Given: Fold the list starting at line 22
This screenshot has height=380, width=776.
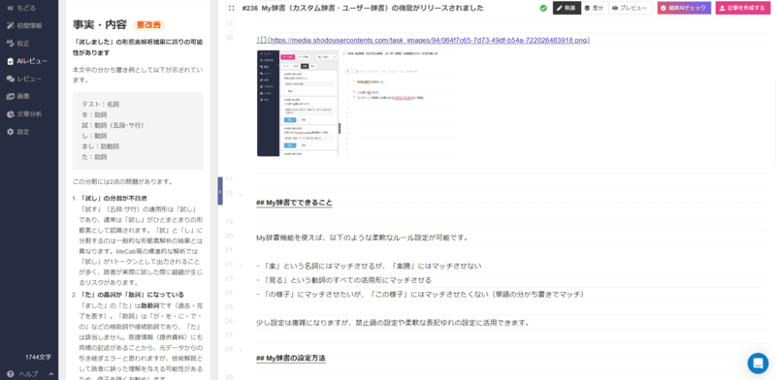Looking at the screenshot, I should coord(241,266).
